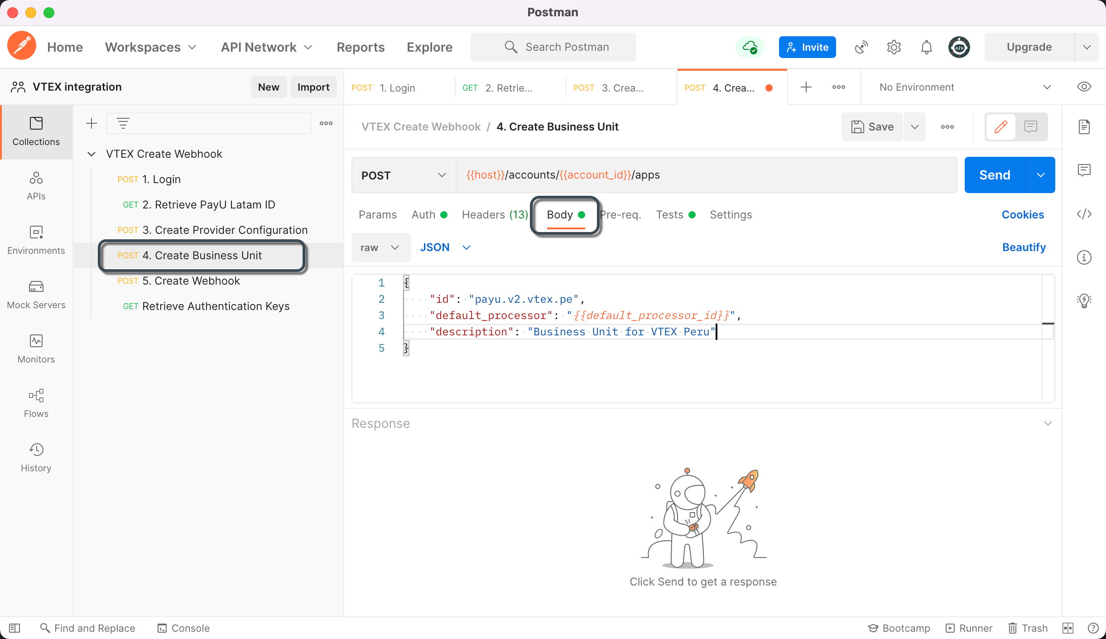Open the raw body type dropdown

tap(381, 247)
